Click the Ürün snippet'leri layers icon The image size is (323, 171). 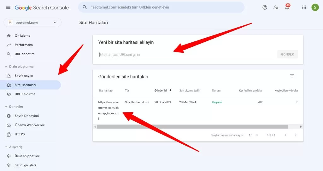tap(9, 156)
